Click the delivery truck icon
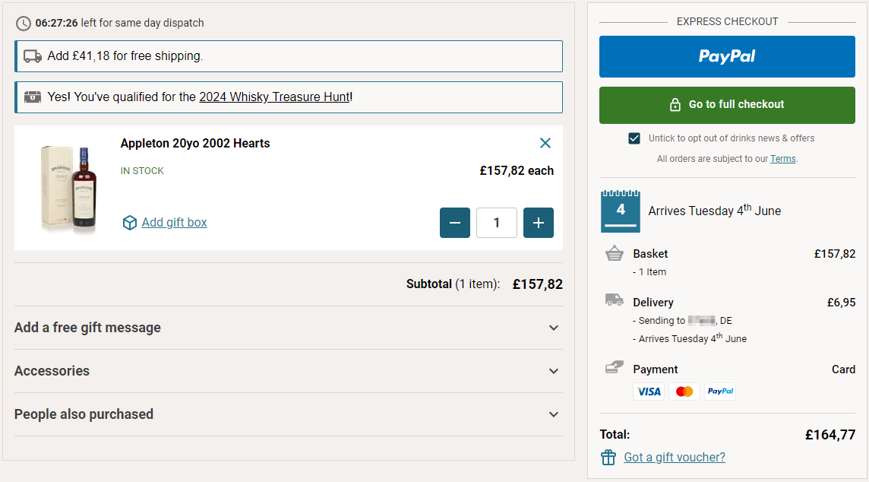The height and width of the screenshot is (482, 869). pos(614,300)
